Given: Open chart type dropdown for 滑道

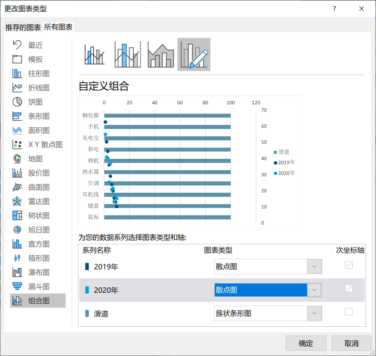Looking at the screenshot, I should [x=314, y=313].
